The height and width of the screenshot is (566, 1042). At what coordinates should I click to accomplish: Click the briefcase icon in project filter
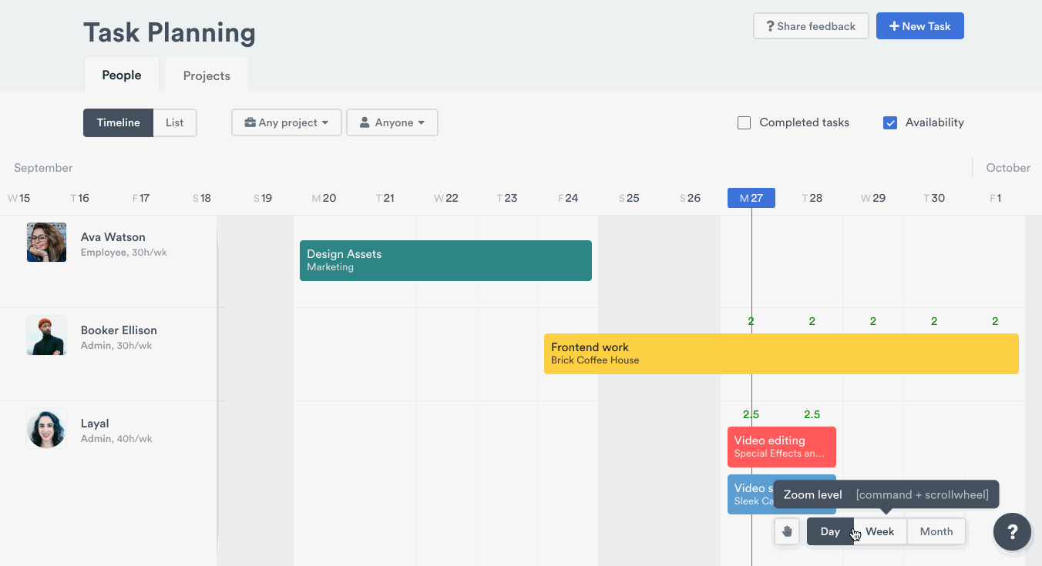[250, 122]
